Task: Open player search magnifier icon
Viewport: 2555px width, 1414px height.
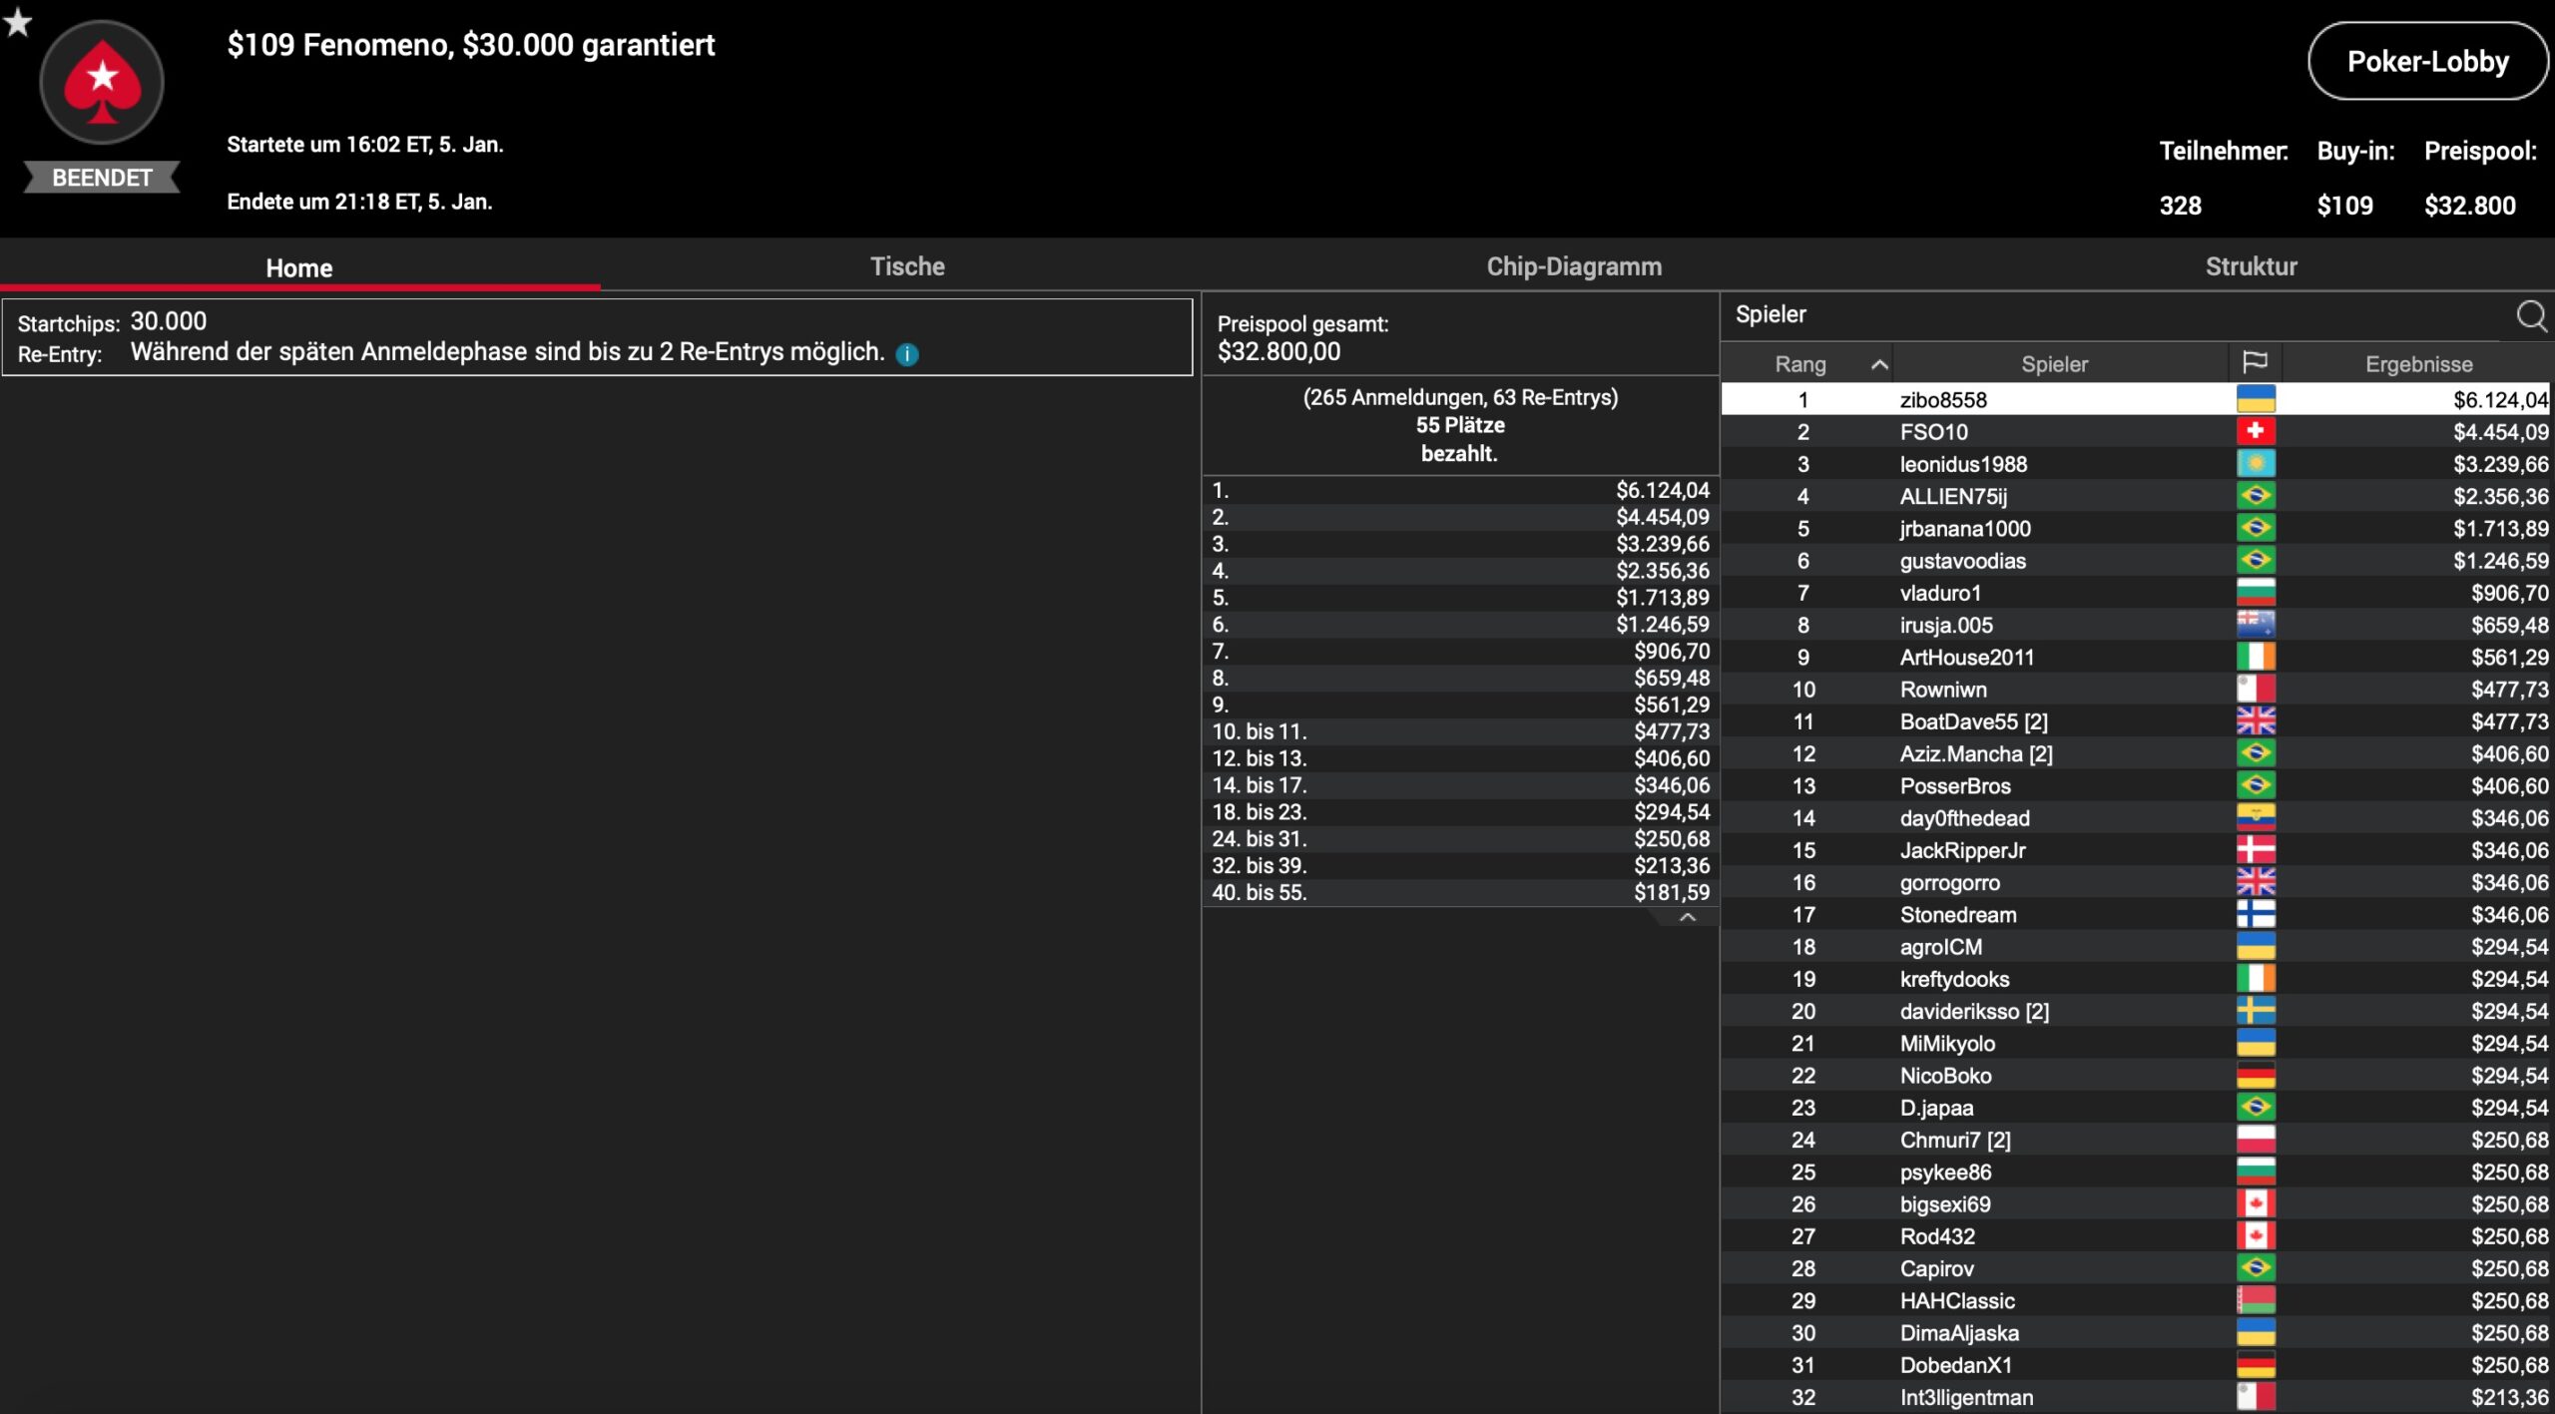Action: click(2530, 316)
